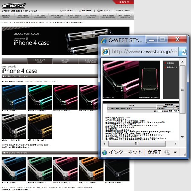Screen dimensions: 191x191
Task: Select the matte black case thumbnail
Action: [x=117, y=170]
